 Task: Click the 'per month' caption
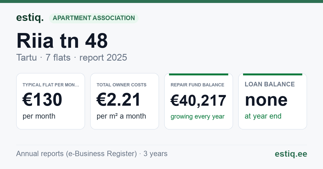39,116
